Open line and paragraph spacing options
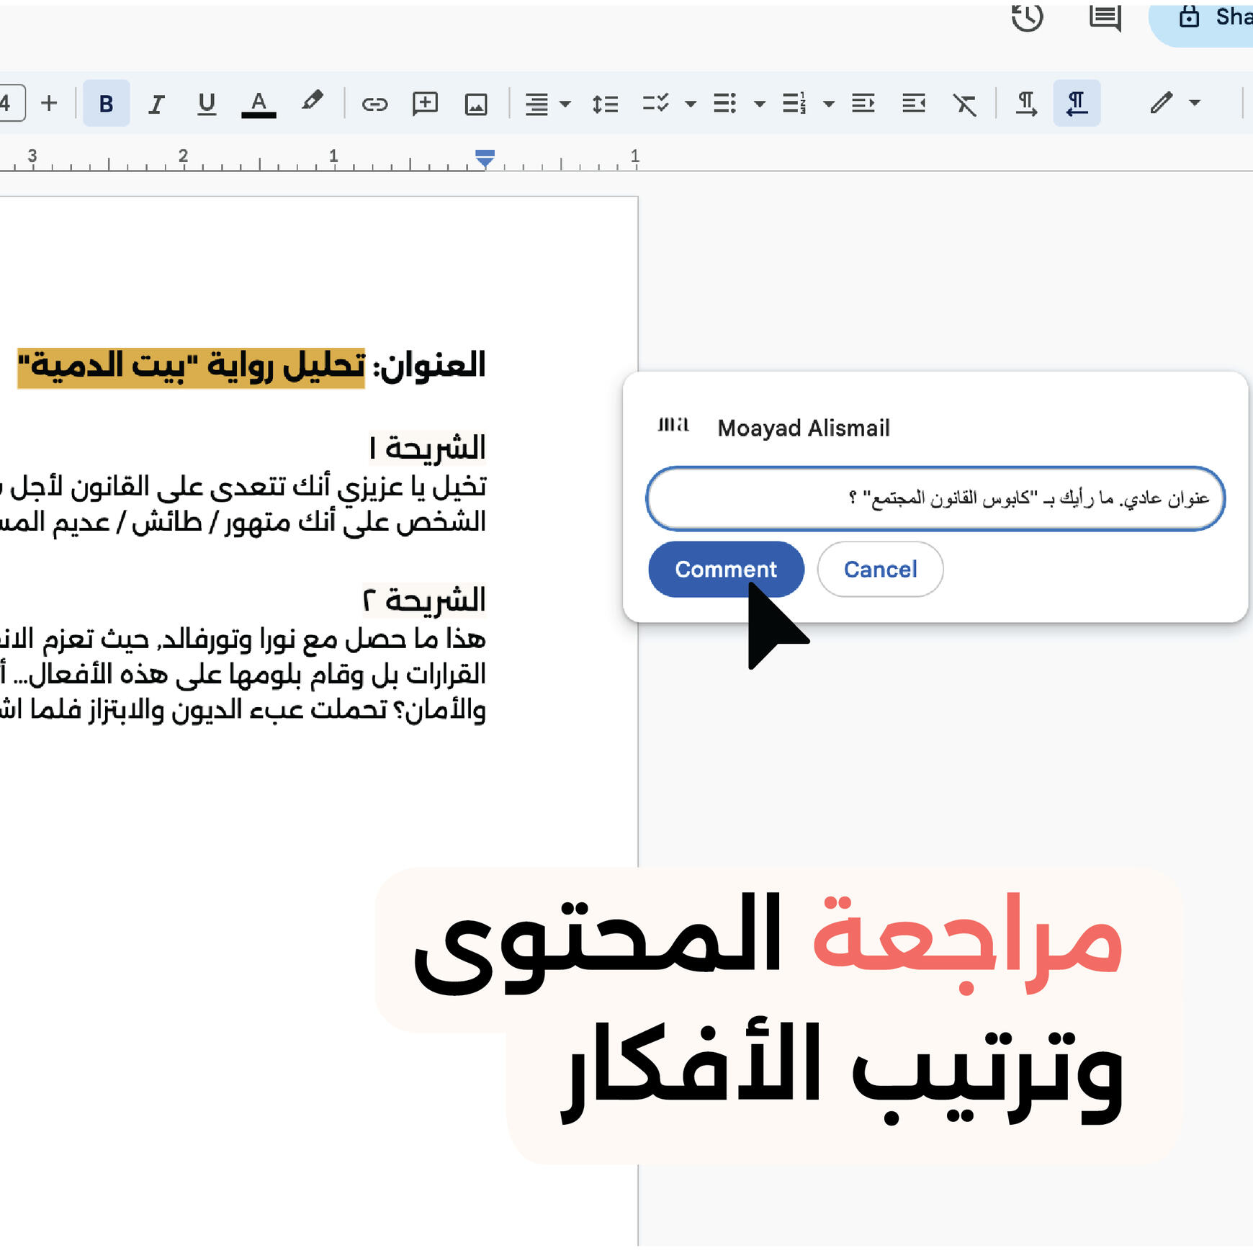 pyautogui.click(x=605, y=104)
